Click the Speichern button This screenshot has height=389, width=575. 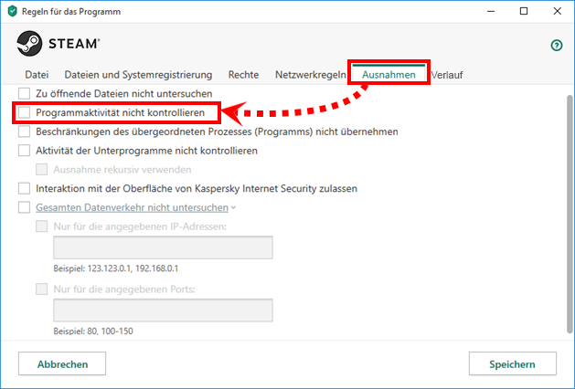point(512,364)
